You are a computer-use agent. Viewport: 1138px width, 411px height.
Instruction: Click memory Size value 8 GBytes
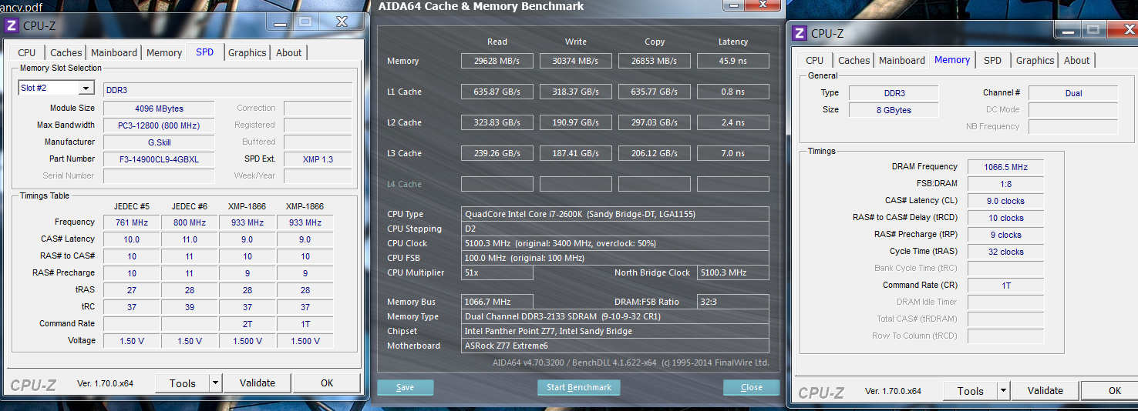pyautogui.click(x=894, y=110)
